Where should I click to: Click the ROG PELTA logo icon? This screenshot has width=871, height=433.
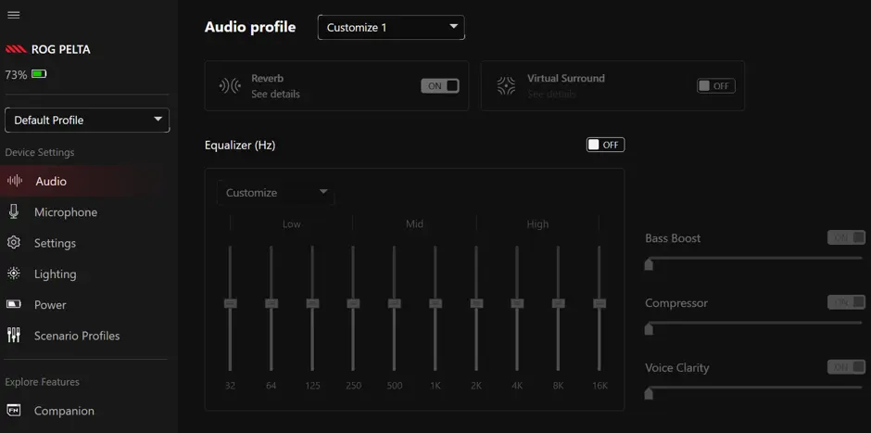(x=16, y=49)
